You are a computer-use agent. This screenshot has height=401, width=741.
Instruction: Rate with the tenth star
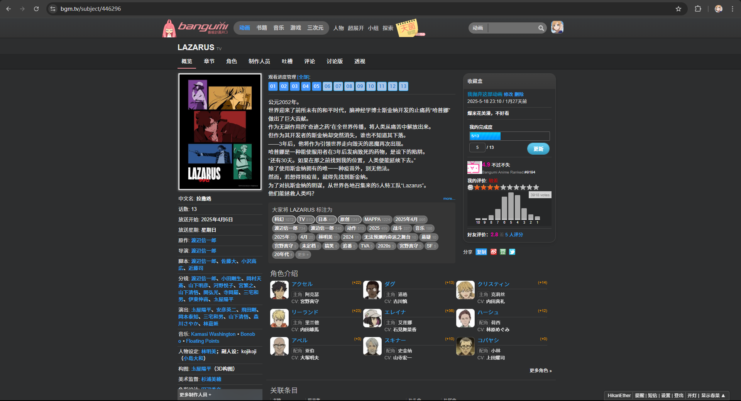pos(536,187)
